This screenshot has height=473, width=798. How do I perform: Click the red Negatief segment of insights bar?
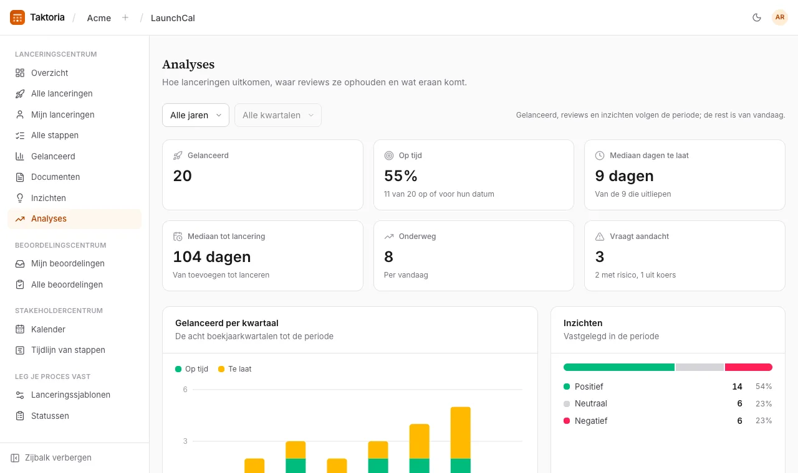pos(749,367)
